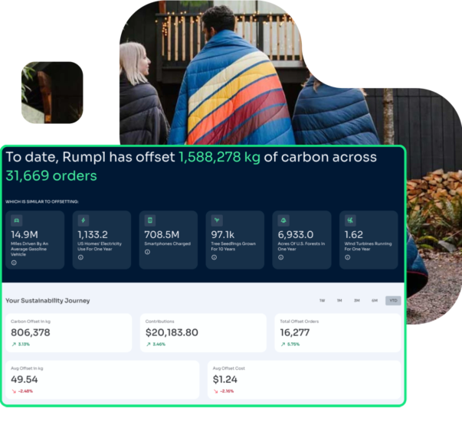Click the forest icon above 6,933.0
462x421 pixels.
click(x=283, y=220)
